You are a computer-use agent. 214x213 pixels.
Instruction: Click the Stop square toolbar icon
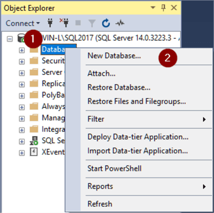(78, 23)
